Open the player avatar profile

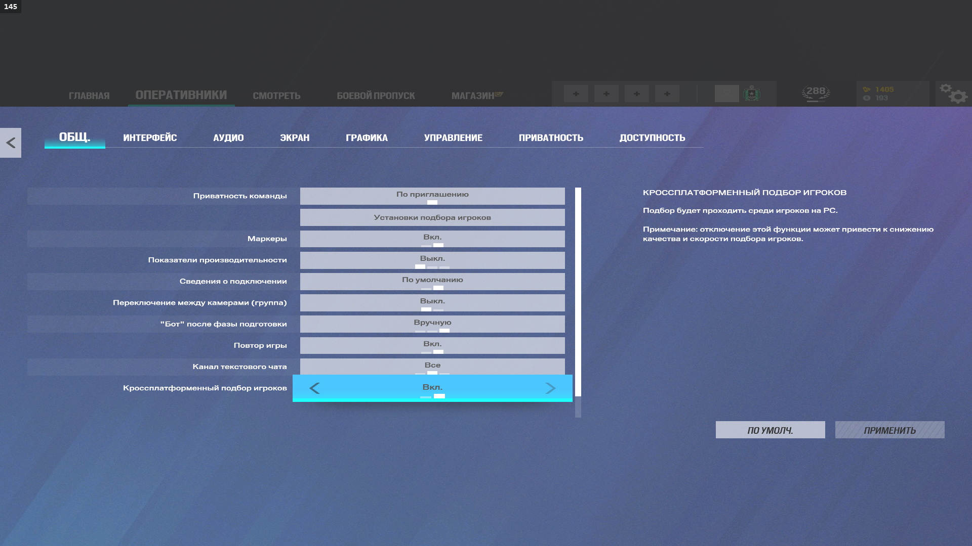pos(726,94)
